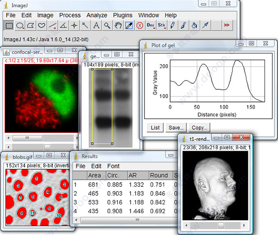Select the Oval selection tool
This screenshot has height=235, width=278.
(20, 25)
